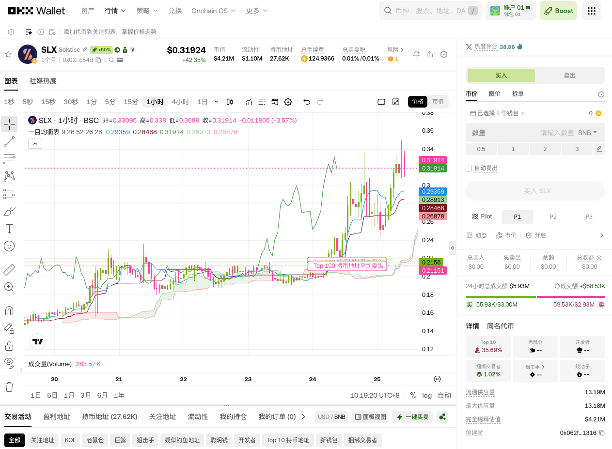Click the token search box
The width and height of the screenshot is (612, 449).
point(430,11)
